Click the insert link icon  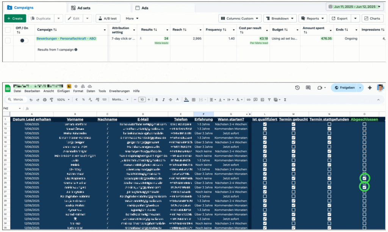point(249,100)
